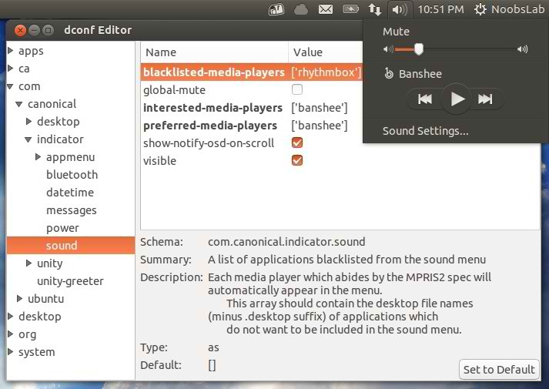Screen dimensions: 549x389
Task: Select bluetooth in the tree
Action: tap(72, 175)
